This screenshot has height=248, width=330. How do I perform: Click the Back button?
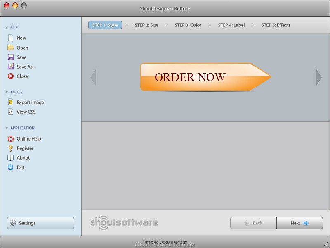(x=253, y=223)
